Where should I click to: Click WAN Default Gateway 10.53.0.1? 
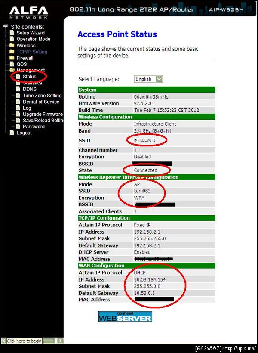144,293
